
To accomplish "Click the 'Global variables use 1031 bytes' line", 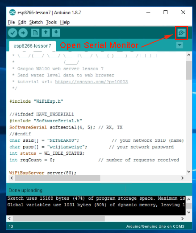I will click(x=96, y=205).
